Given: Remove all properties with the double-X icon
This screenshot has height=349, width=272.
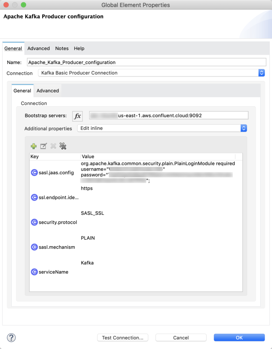Looking at the screenshot, I should pyautogui.click(x=63, y=146).
